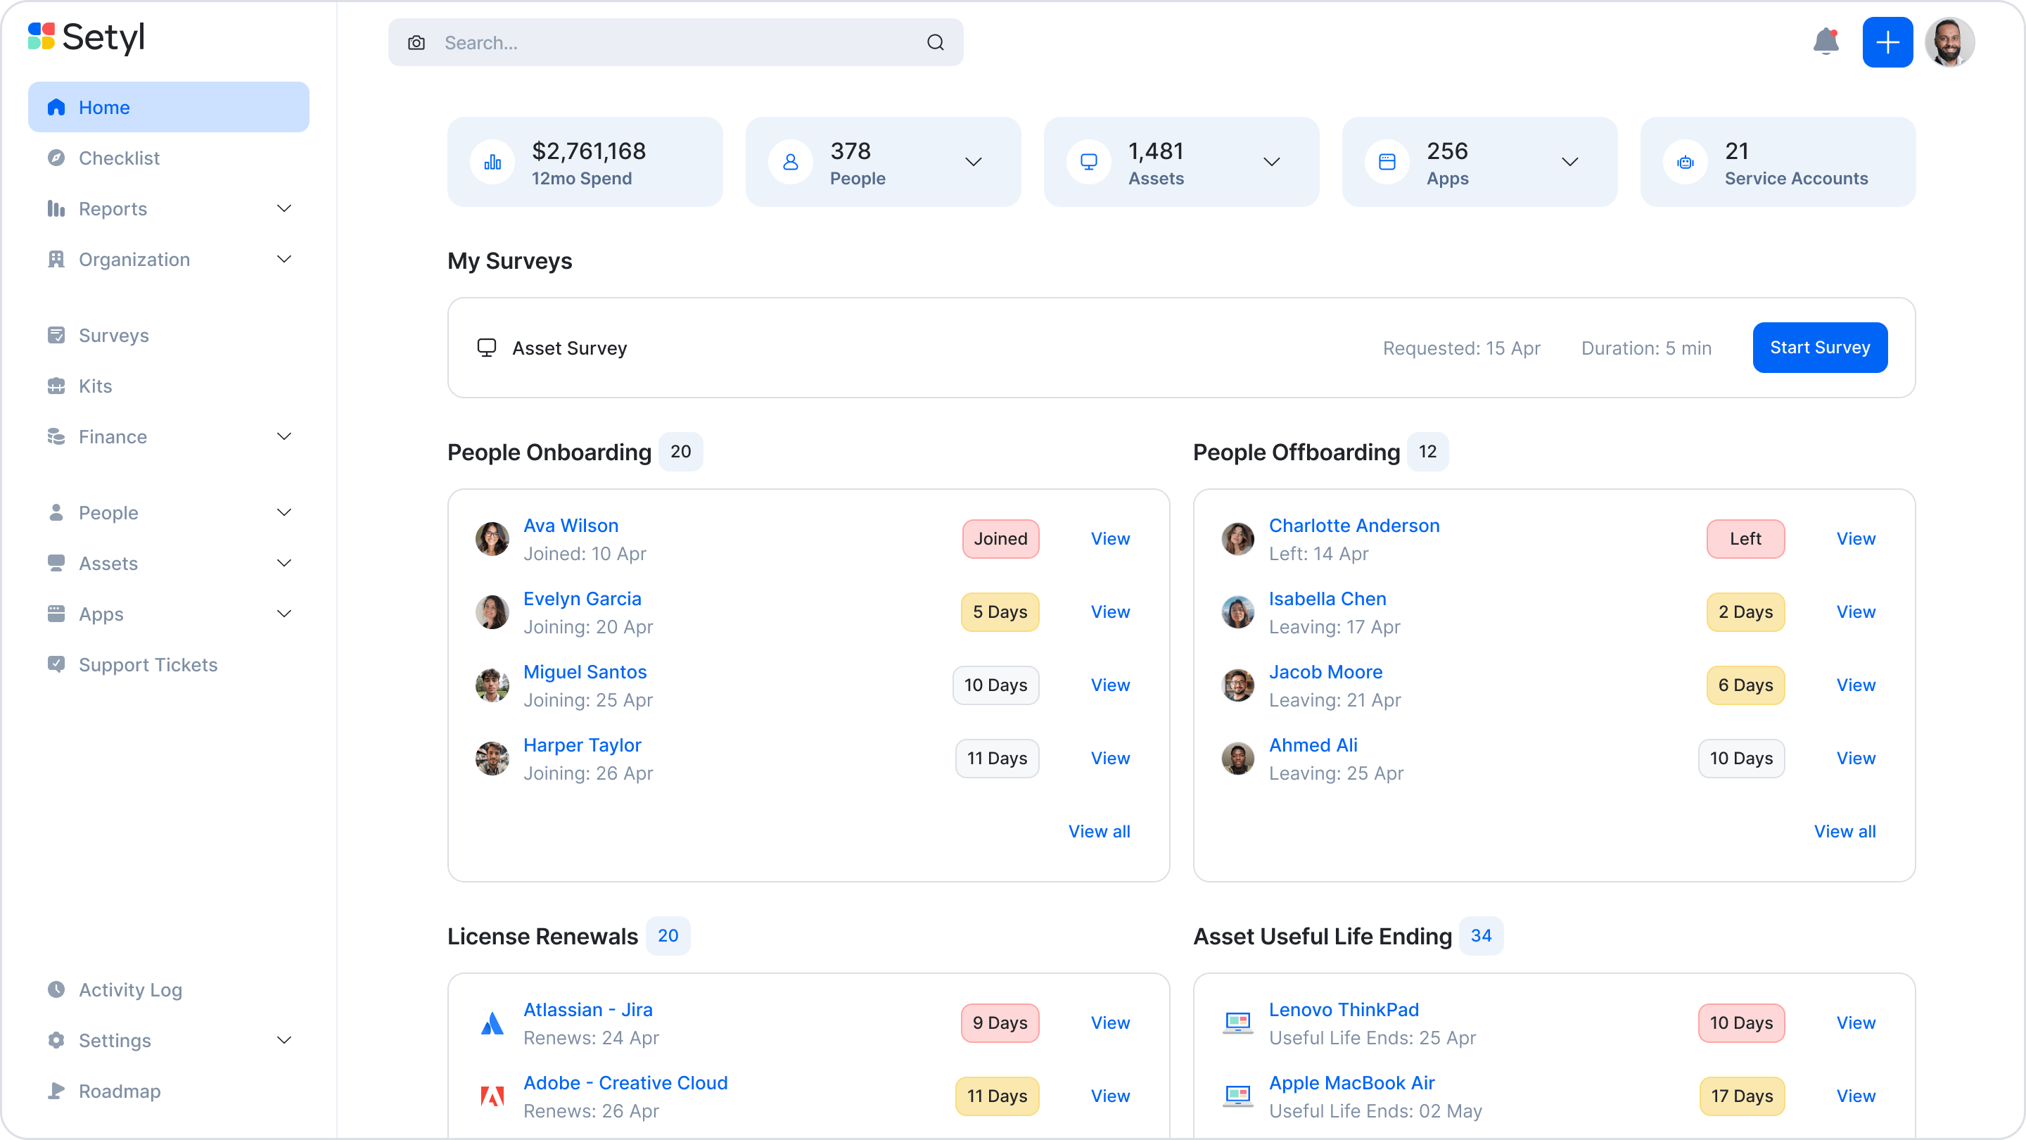Switch to the Checklist page
Screen dimensions: 2026x1140
click(119, 158)
